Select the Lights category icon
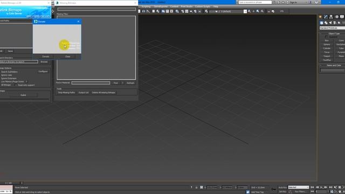345x194 pixels. (330, 23)
